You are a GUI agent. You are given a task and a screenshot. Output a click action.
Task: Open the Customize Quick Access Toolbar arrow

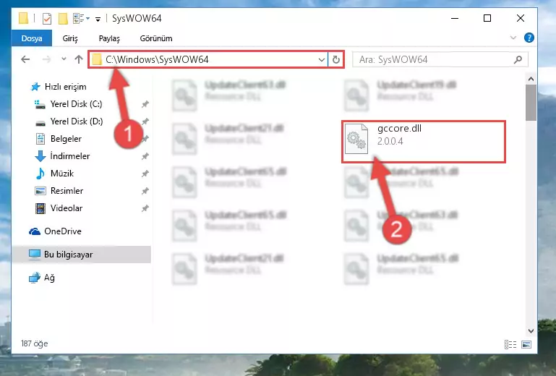point(98,19)
